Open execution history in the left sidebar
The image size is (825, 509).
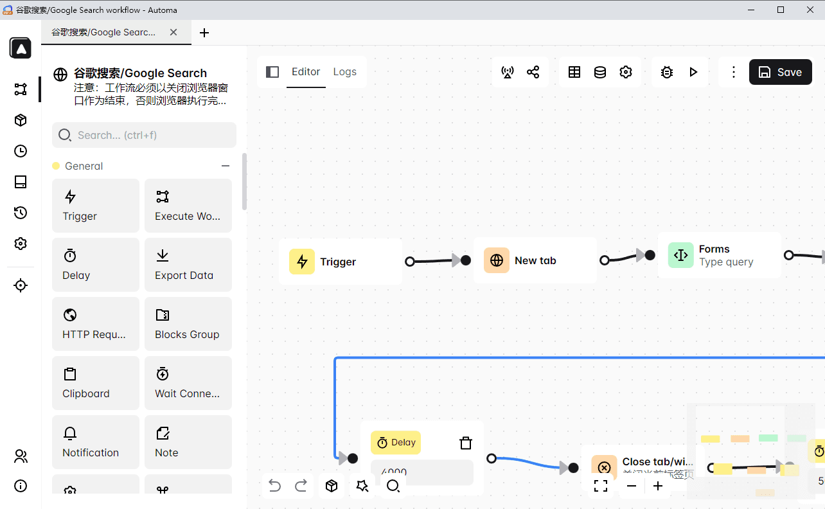coord(20,213)
